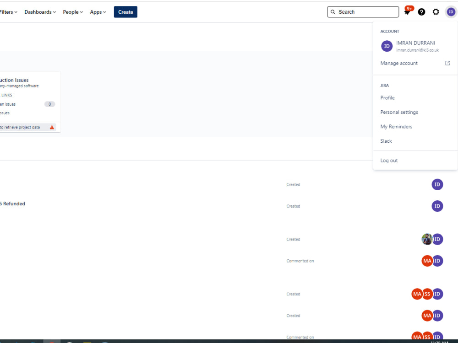Open Personal settings in the account menu
Screen dimensions: 458x343
point(399,112)
